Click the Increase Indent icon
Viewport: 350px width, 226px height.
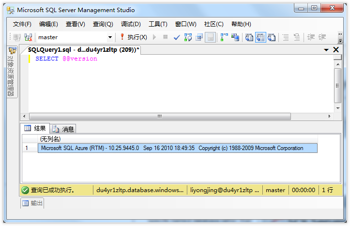tap(322, 37)
